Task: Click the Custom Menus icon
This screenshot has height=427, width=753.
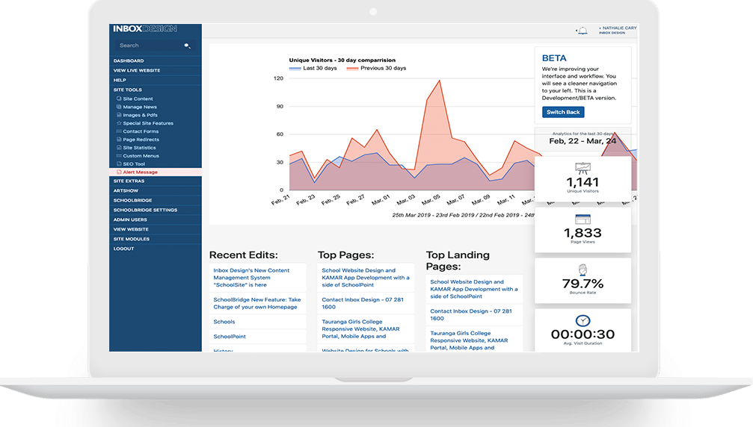Action: pos(119,155)
